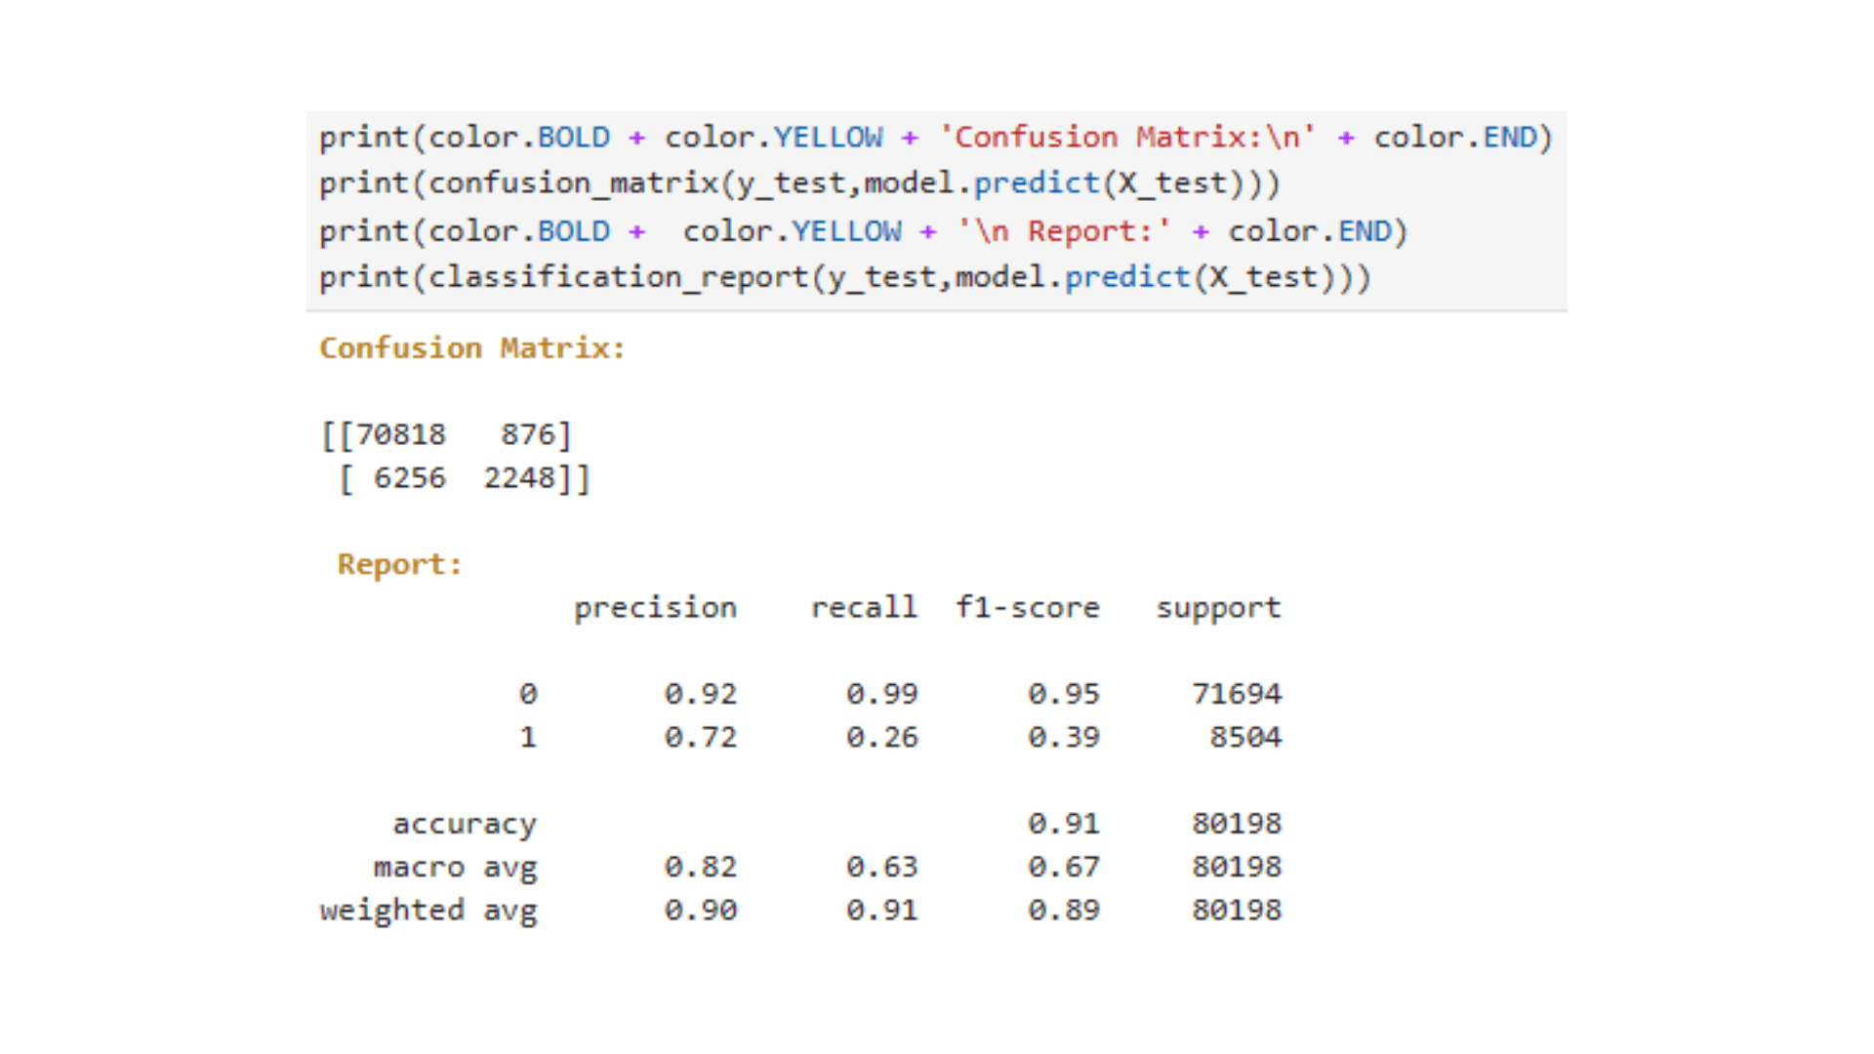1874x1054 pixels.
Task: Click the f1-score column header
Action: (1027, 608)
